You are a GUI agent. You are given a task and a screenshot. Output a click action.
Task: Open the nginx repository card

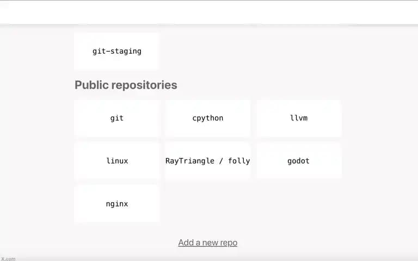pos(117,204)
